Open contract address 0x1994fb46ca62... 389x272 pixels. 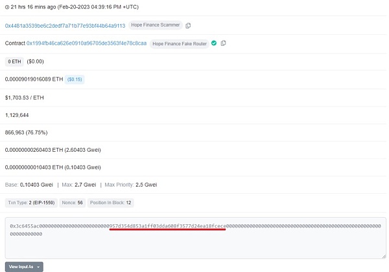(x=86, y=43)
